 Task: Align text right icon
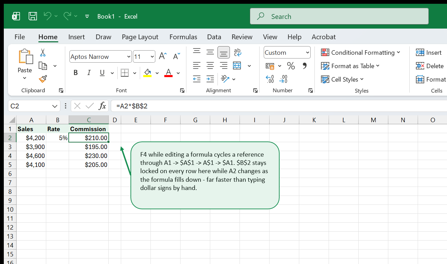click(x=224, y=65)
